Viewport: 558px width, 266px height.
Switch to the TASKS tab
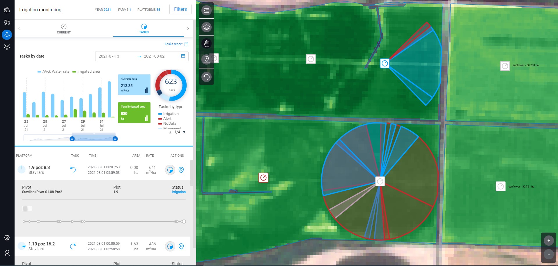point(144,28)
